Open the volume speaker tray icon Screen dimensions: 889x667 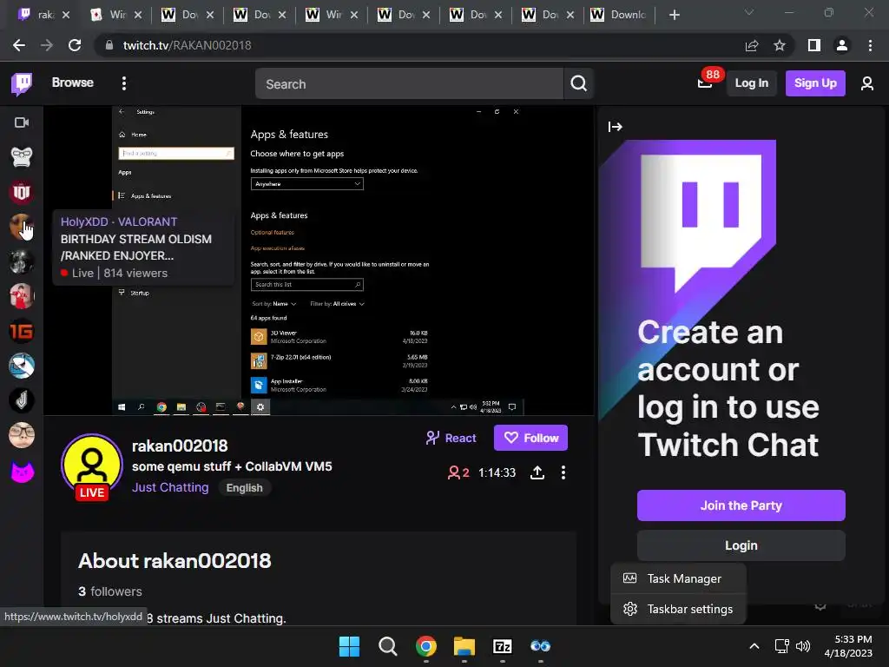803,646
